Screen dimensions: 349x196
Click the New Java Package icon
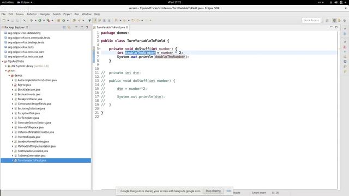point(58,20)
